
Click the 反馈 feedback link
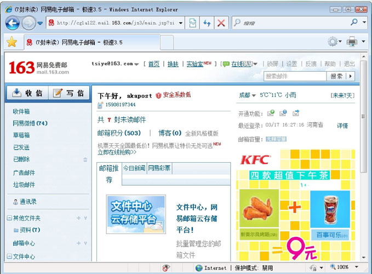(311, 64)
